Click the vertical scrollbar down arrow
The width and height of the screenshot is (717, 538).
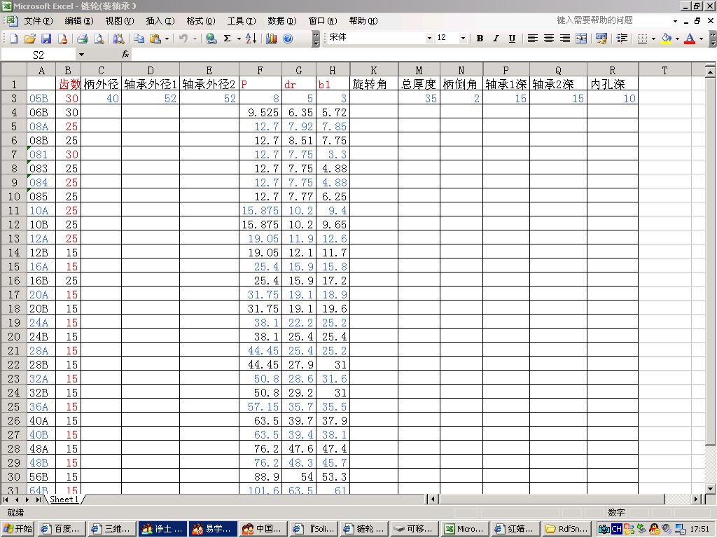click(x=710, y=488)
